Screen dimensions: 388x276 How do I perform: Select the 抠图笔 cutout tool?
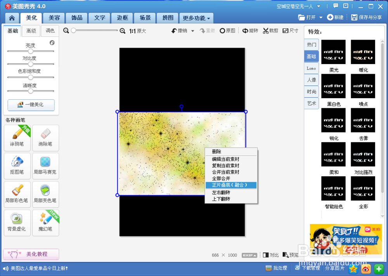point(17,166)
